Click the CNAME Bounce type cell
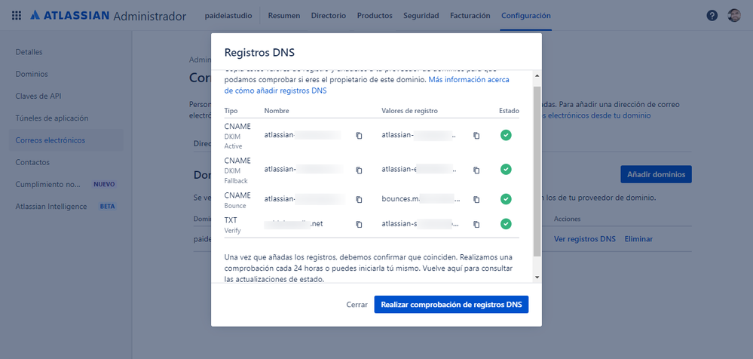 237,200
